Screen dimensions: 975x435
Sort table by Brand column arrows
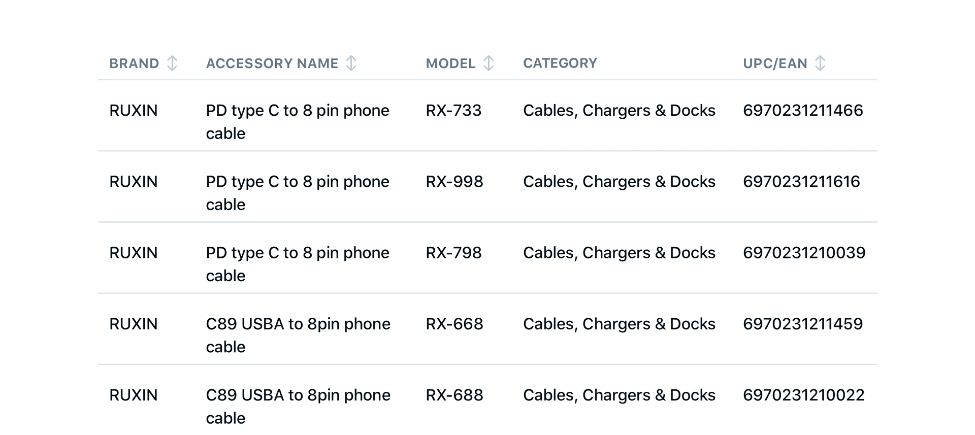click(172, 63)
